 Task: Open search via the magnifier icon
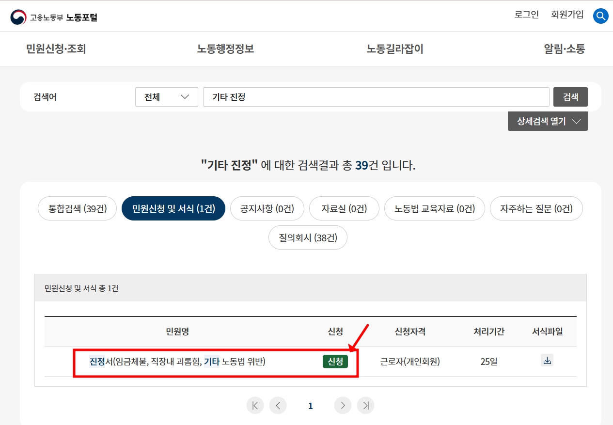coord(600,16)
